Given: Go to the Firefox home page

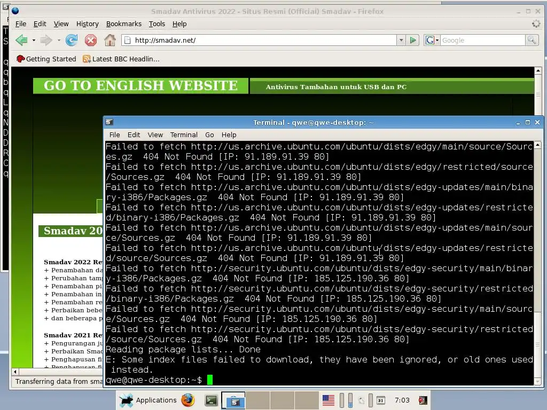Looking at the screenshot, I should (x=110, y=40).
